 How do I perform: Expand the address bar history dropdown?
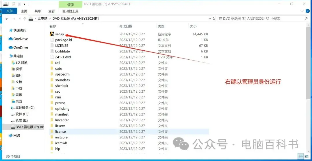(209, 19)
